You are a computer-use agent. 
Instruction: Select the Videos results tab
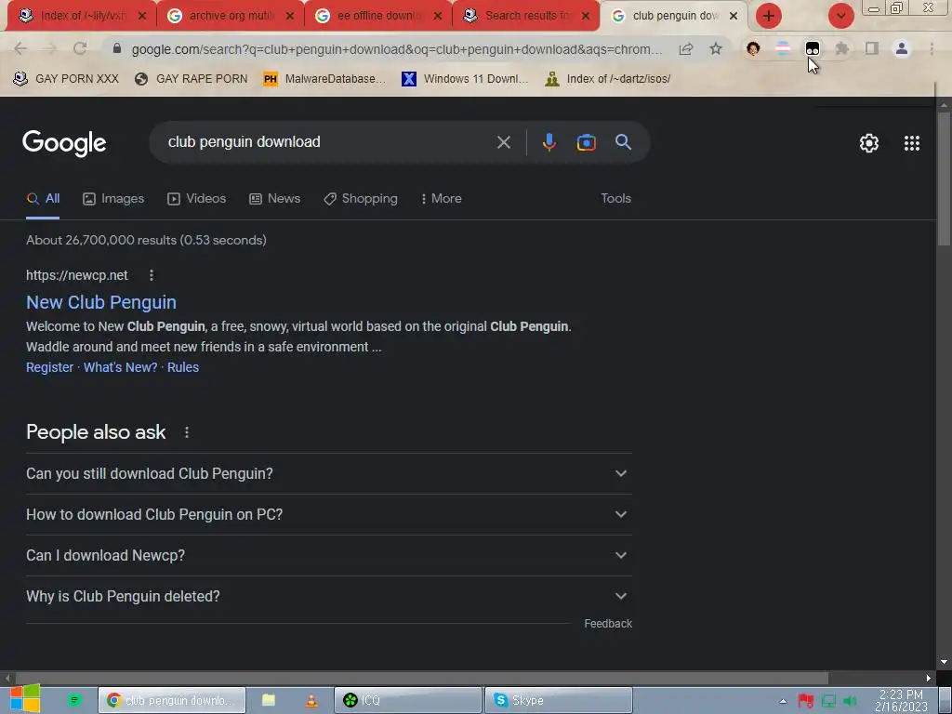pos(197,199)
